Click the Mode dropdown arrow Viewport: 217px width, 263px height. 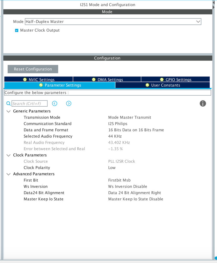(x=198, y=22)
